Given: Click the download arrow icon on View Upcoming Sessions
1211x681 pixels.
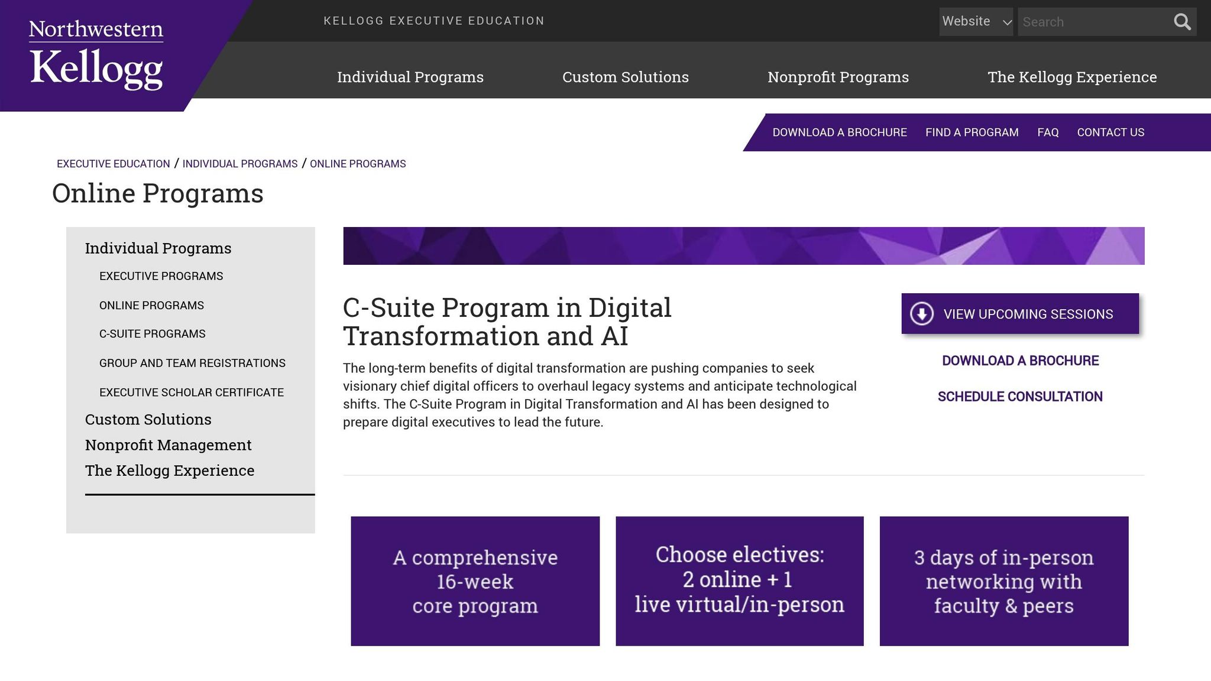Looking at the screenshot, I should pos(921,313).
